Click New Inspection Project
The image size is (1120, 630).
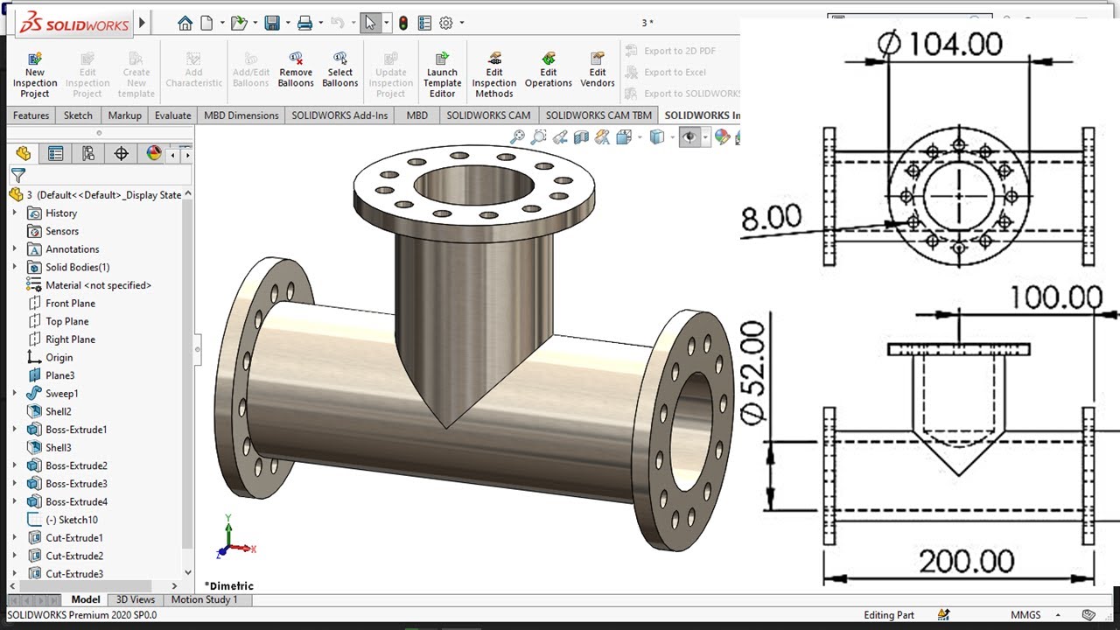35,75
